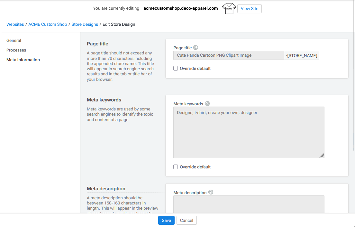
Task: Click the View Site button
Action: tap(249, 9)
